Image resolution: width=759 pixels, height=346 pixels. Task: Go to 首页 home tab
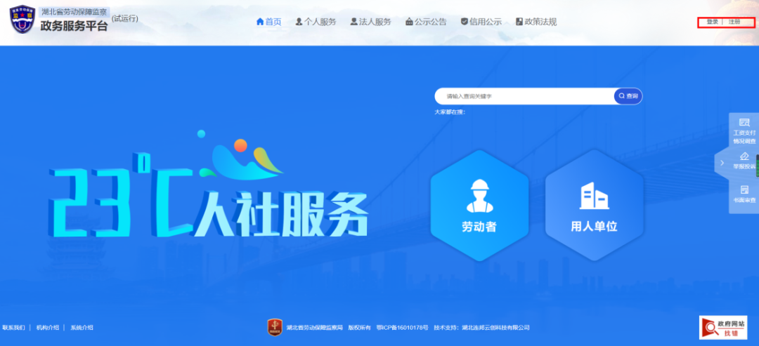click(x=268, y=22)
